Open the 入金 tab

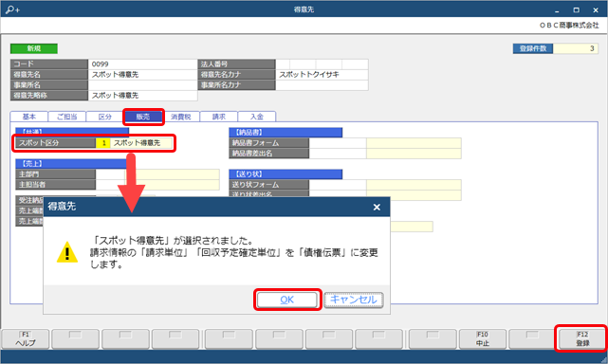pos(257,117)
